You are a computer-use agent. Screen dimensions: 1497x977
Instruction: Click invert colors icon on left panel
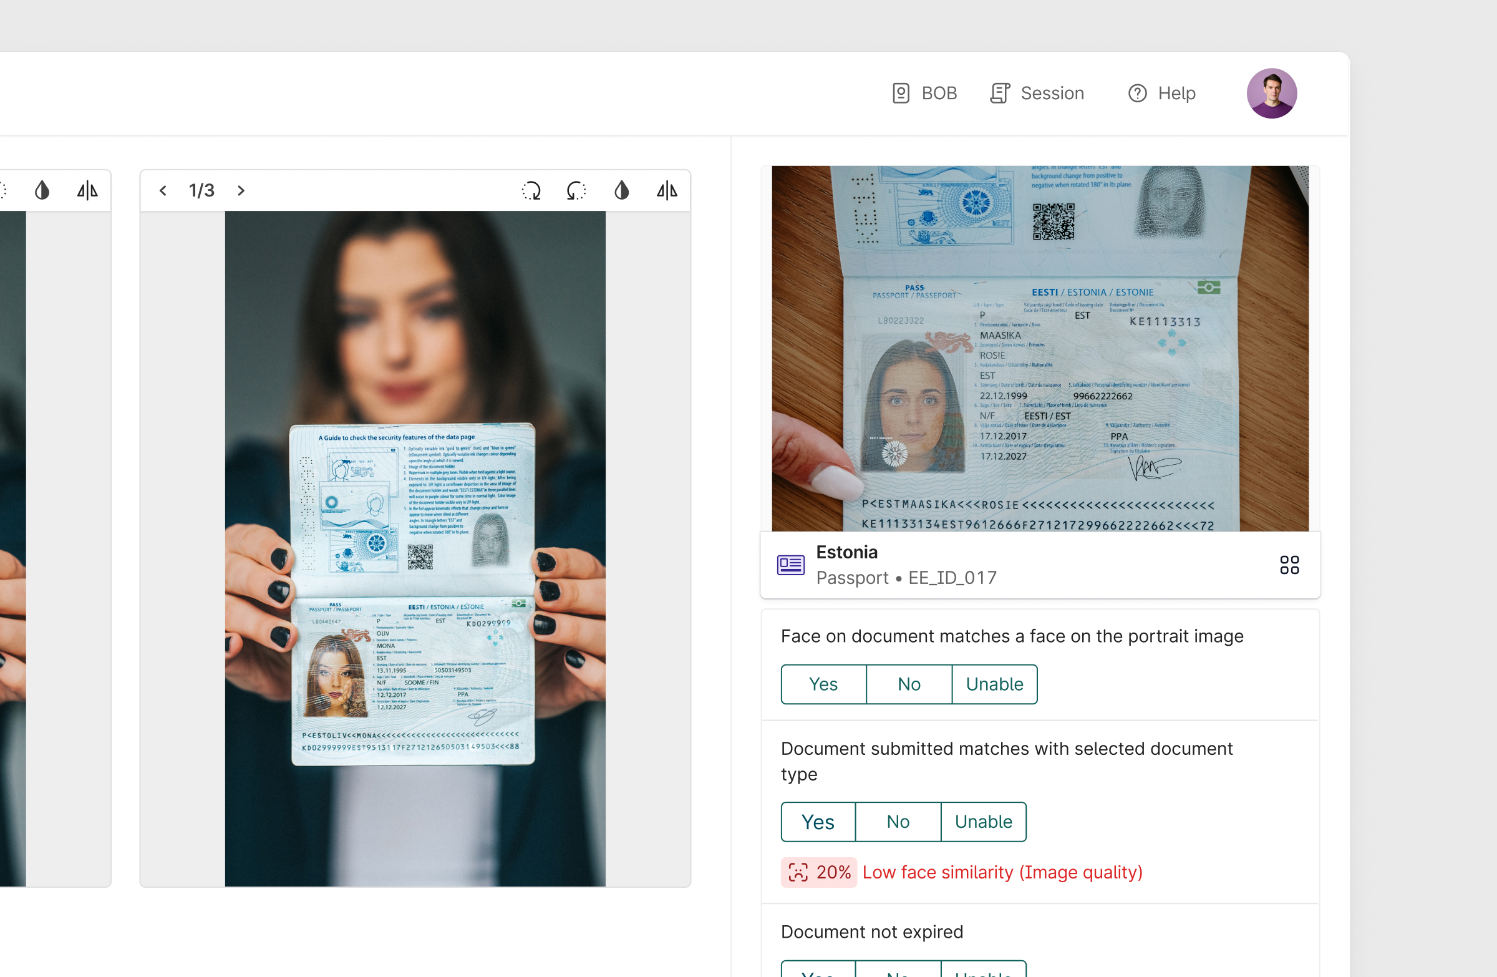(x=42, y=191)
